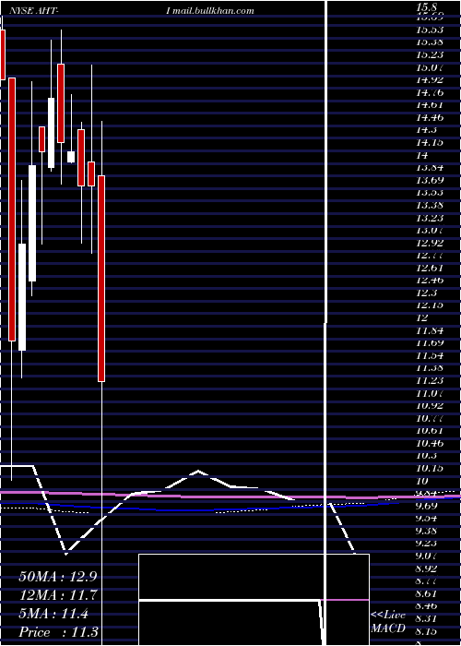Image resolution: width=461 pixels, height=646 pixels.
Task: Click the 11.07 price axis label
Action: tap(430, 393)
